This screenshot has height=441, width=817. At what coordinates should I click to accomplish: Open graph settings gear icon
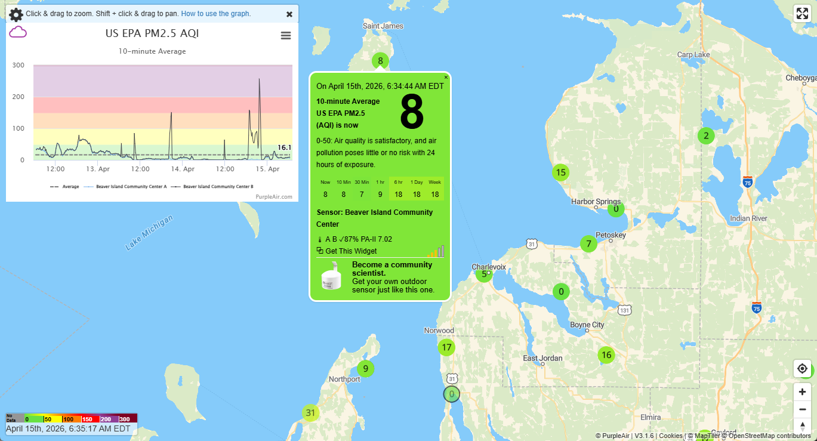click(x=16, y=14)
